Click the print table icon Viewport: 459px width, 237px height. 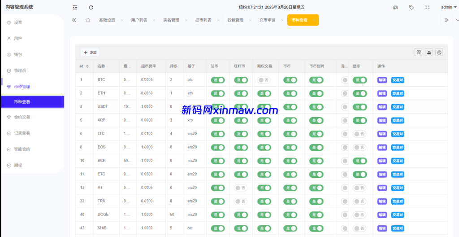(439, 52)
